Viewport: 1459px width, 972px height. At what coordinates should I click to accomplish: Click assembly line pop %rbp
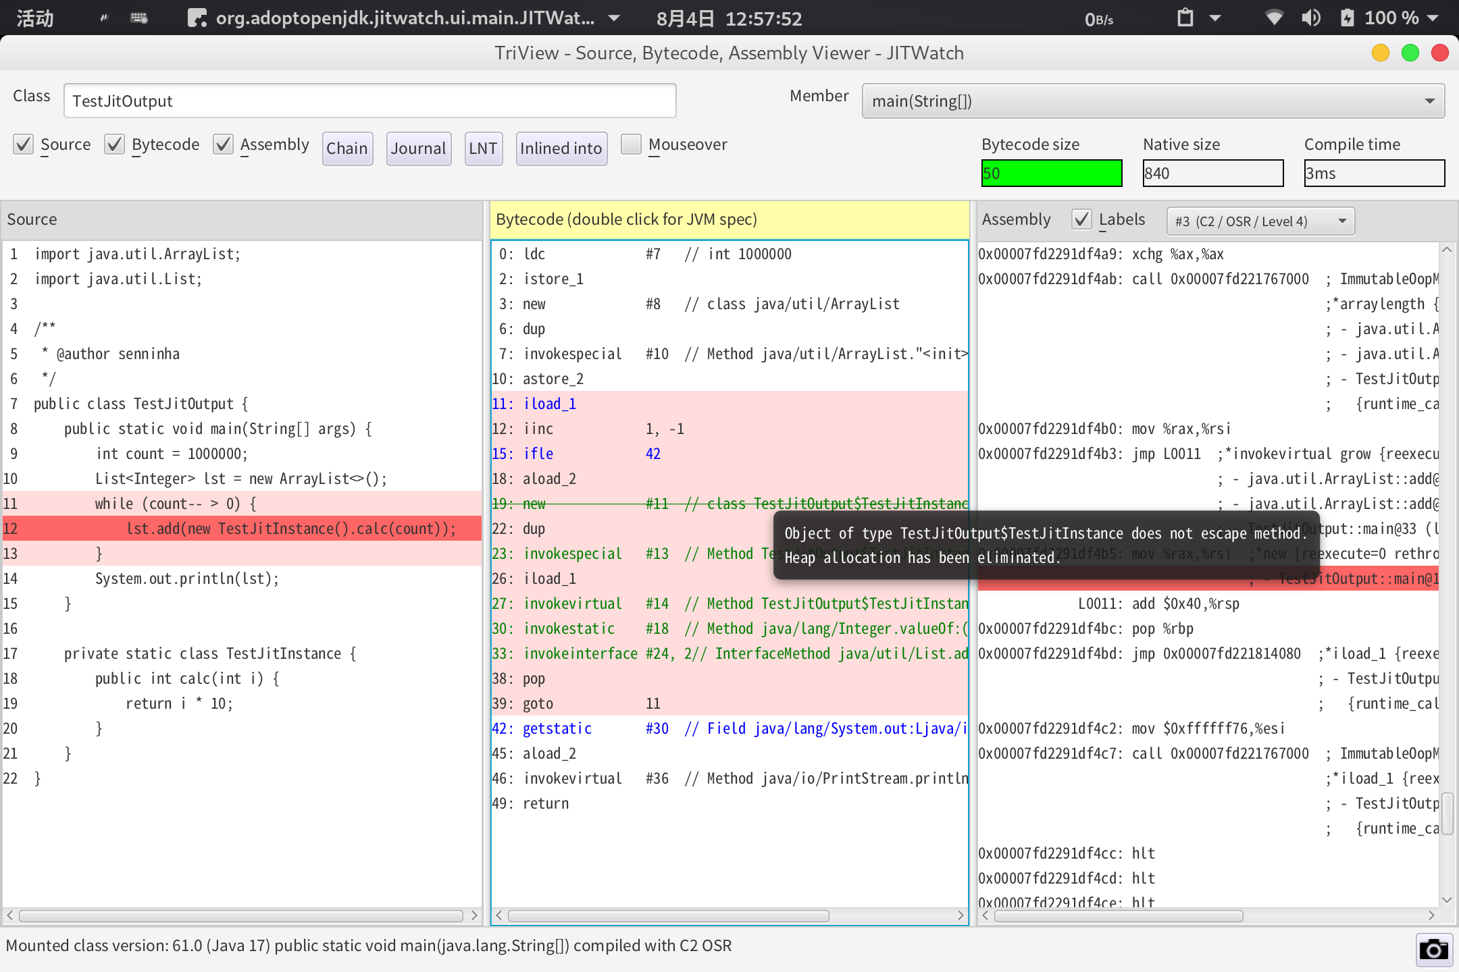click(x=1208, y=628)
